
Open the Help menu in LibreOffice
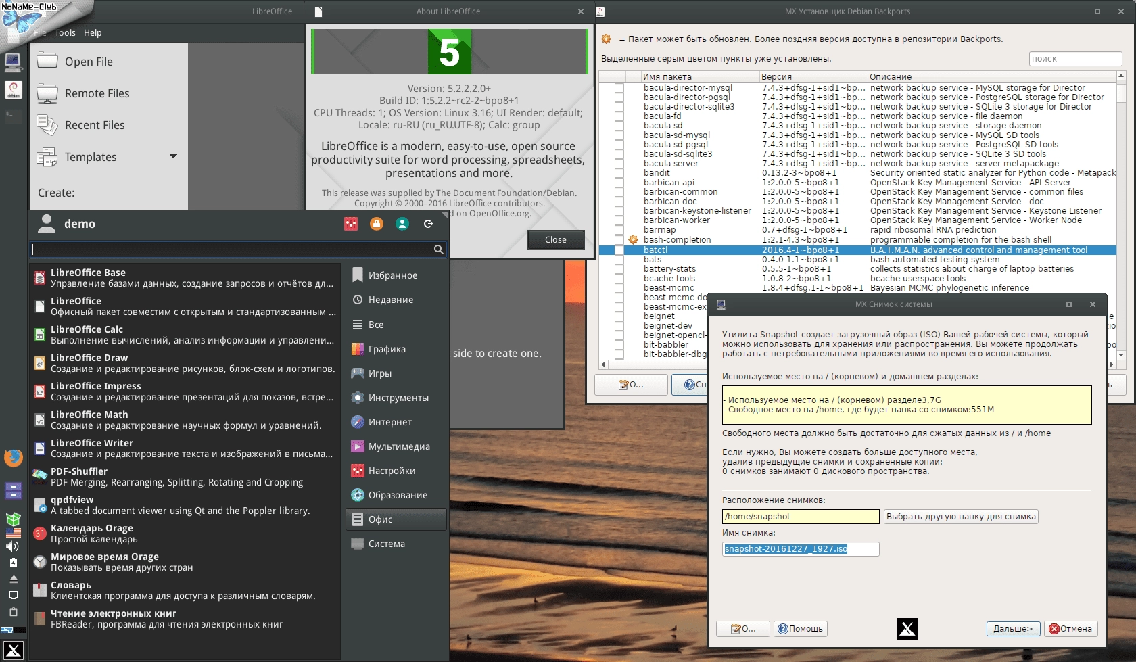click(93, 32)
